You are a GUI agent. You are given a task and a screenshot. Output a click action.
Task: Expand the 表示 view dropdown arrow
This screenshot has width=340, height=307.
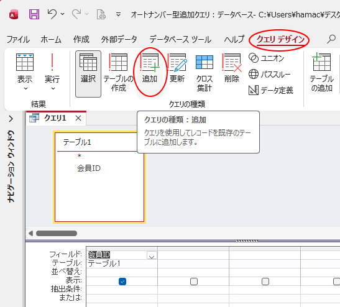point(25,88)
